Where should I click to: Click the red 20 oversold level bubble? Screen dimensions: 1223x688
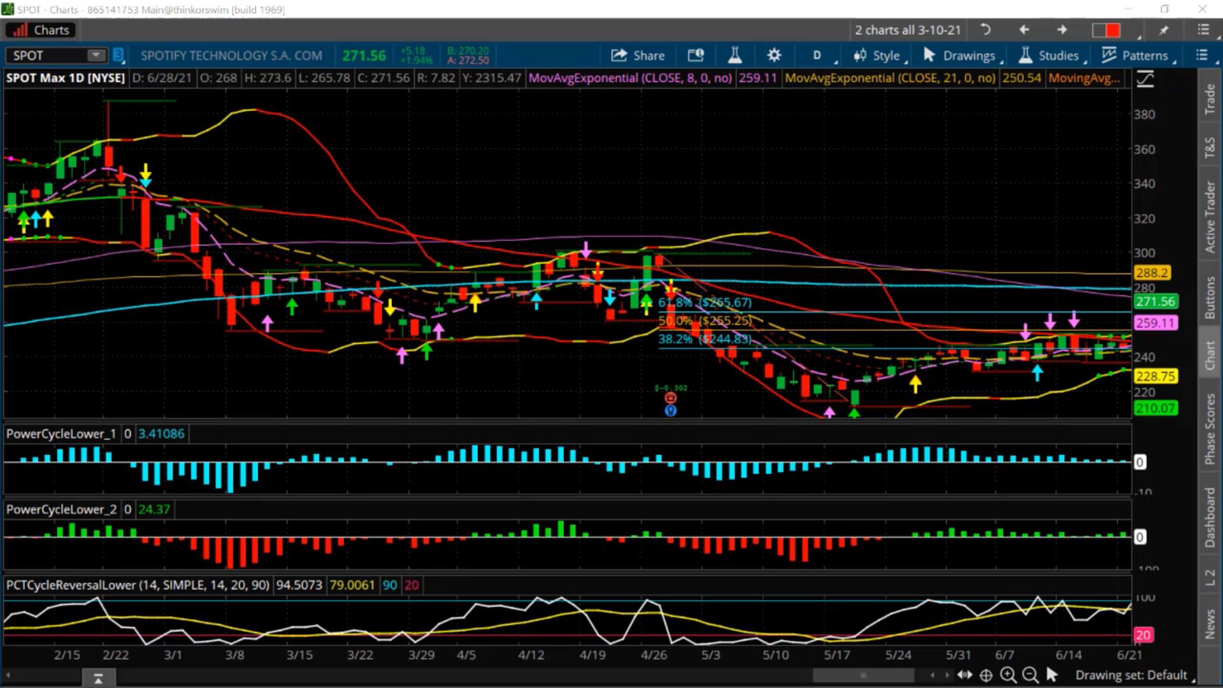[1143, 635]
